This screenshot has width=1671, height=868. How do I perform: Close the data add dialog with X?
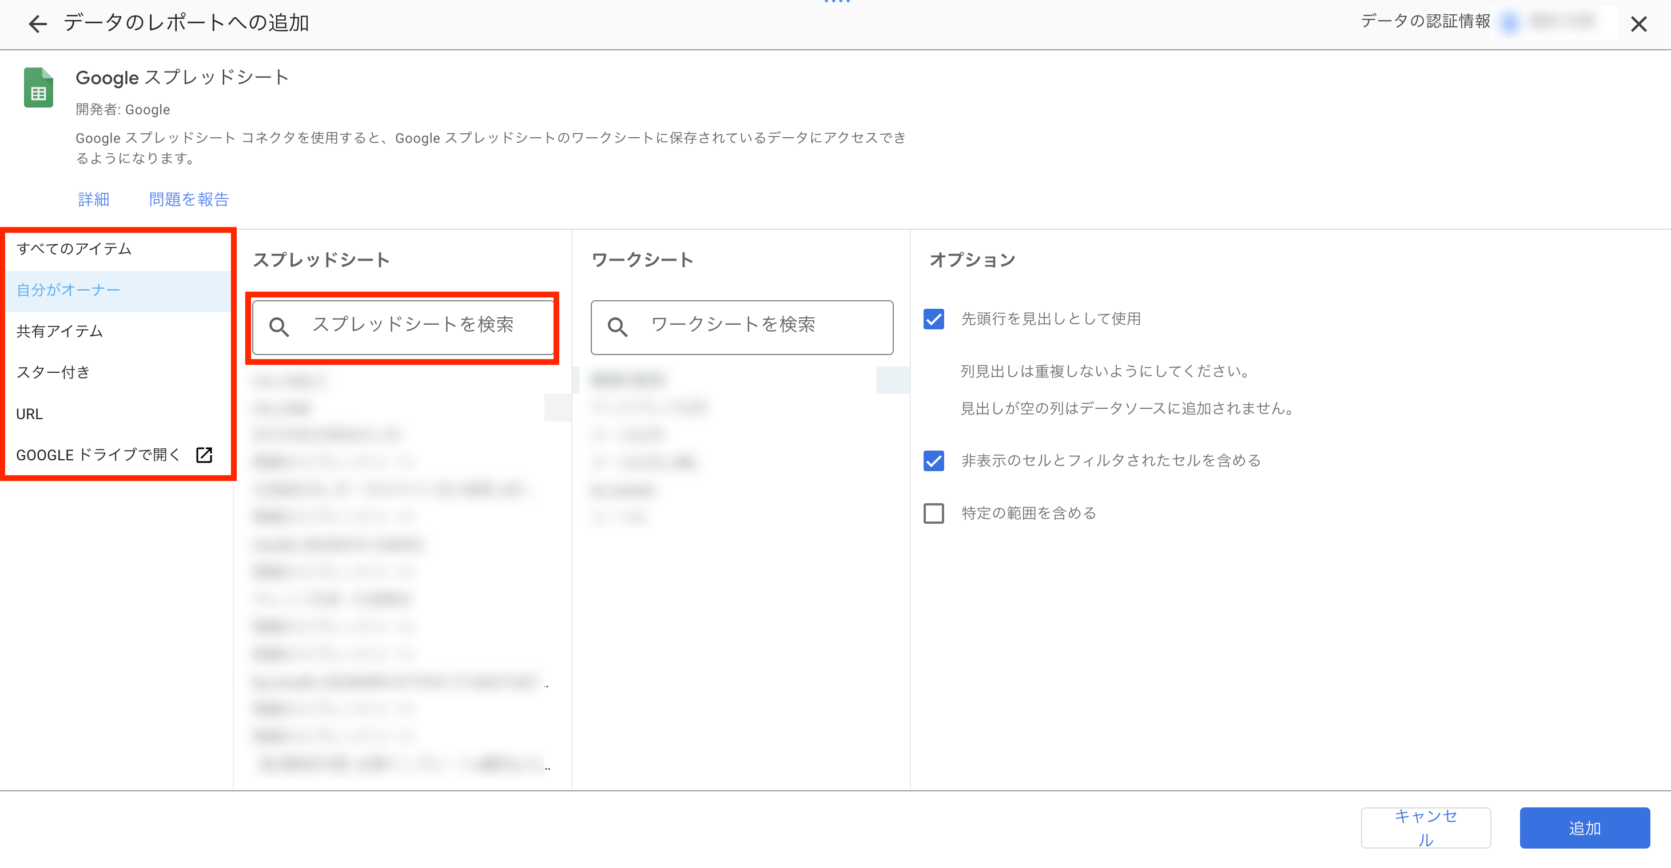click(1638, 24)
